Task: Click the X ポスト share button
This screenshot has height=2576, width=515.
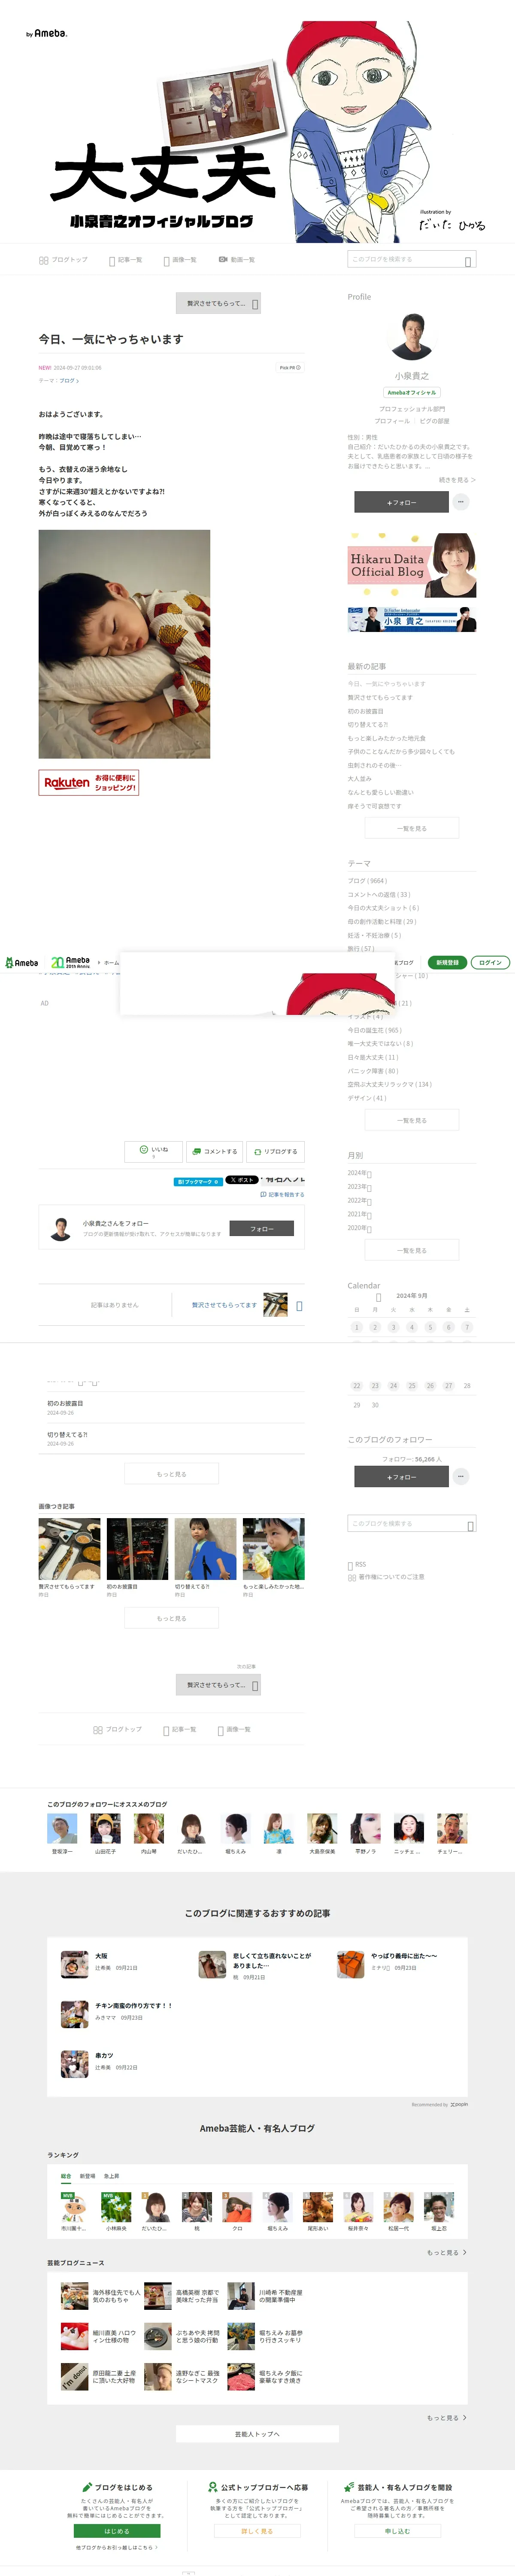Action: click(x=241, y=1180)
